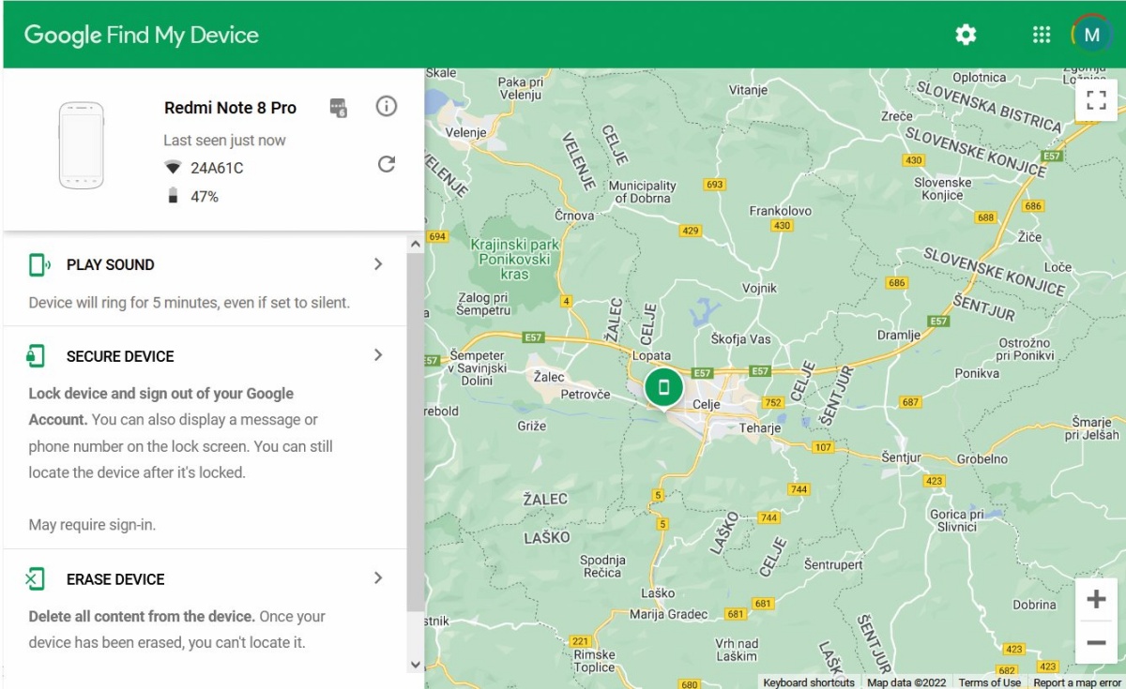Click the Škofja Vas label on map
This screenshot has height=689, width=1126.
click(740, 338)
